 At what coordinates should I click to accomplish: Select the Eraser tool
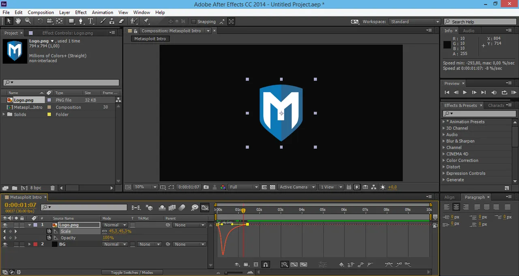tap(122, 21)
